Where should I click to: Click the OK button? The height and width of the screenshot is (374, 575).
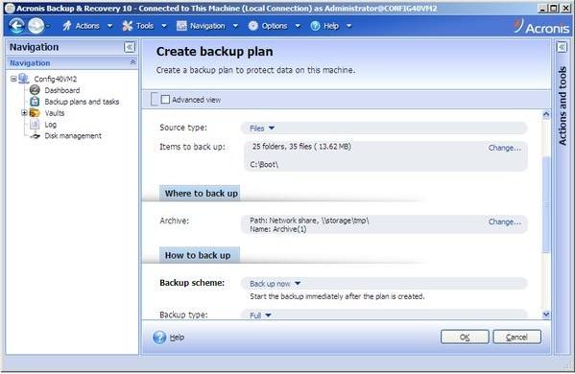coord(465,337)
